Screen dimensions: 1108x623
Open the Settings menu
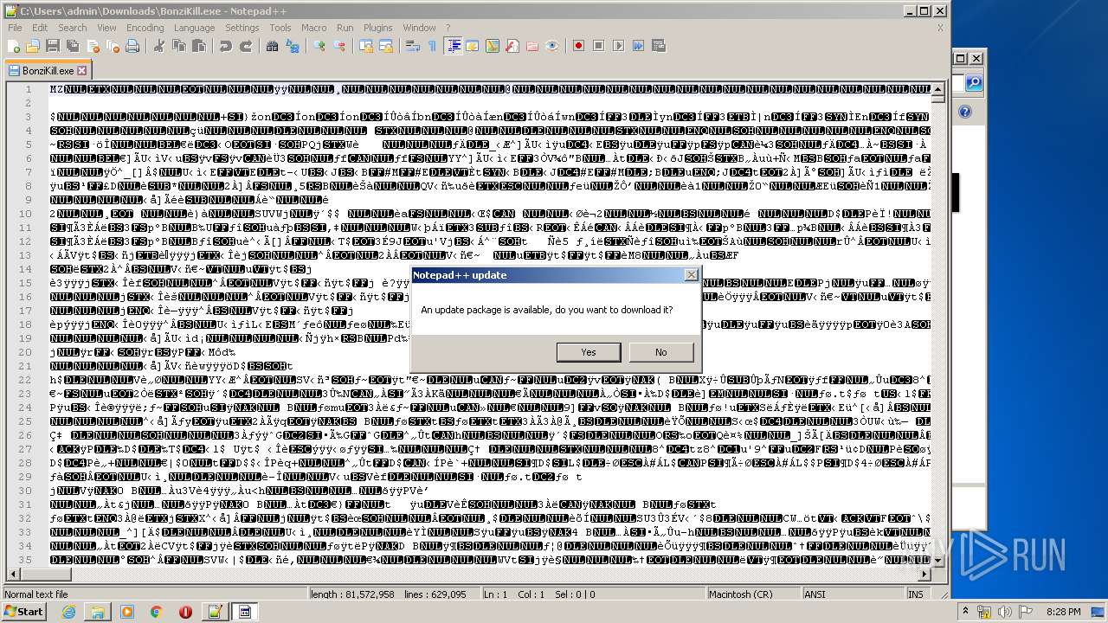click(x=242, y=28)
